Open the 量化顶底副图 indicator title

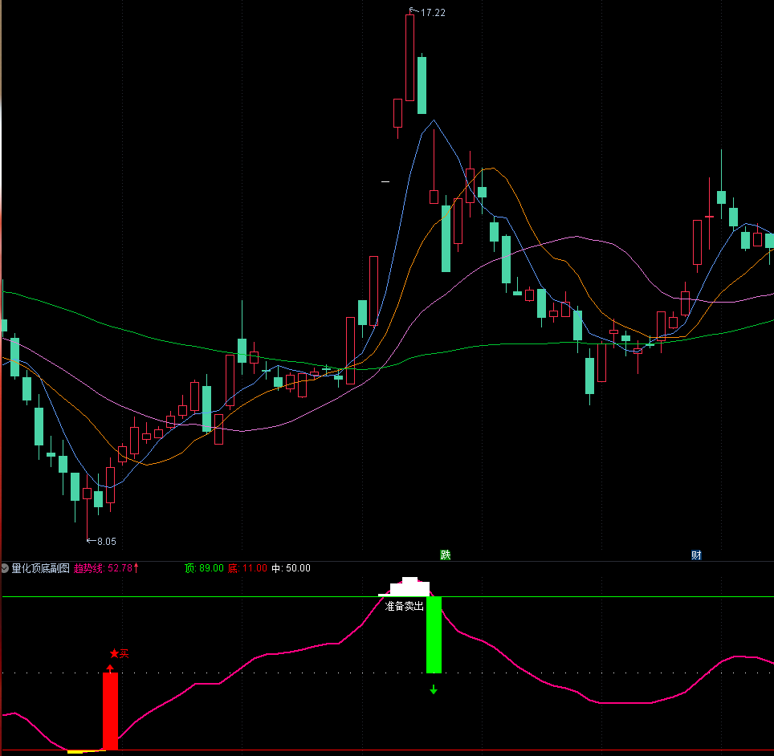(40, 568)
